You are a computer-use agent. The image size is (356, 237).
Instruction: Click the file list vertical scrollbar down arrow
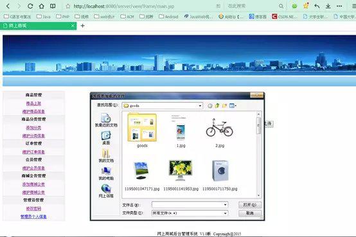coord(258,195)
